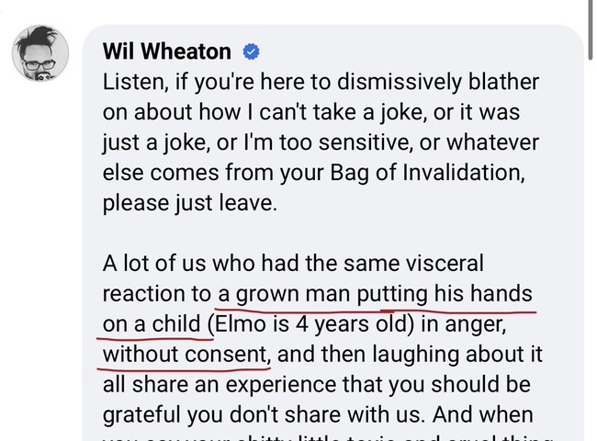Click the Wil Wheaton name link
This screenshot has height=441, width=597.
(167, 51)
